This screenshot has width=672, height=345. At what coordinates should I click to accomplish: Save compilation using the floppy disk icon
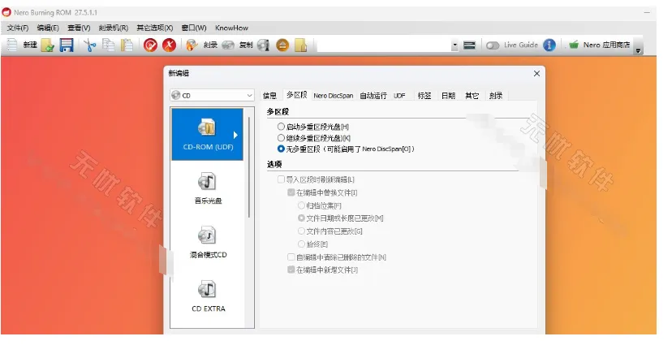tap(67, 45)
